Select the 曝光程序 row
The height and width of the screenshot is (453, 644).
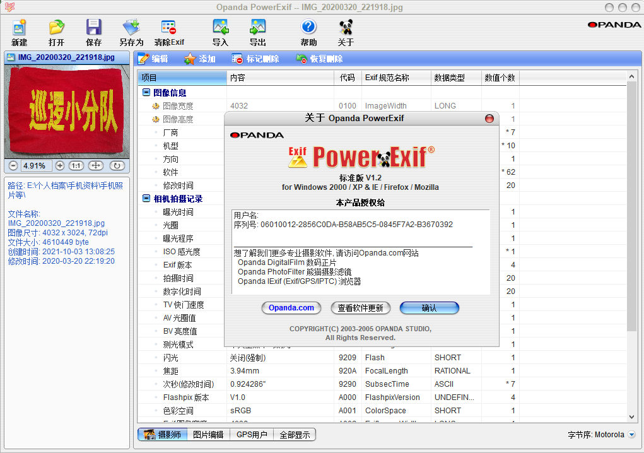178,238
